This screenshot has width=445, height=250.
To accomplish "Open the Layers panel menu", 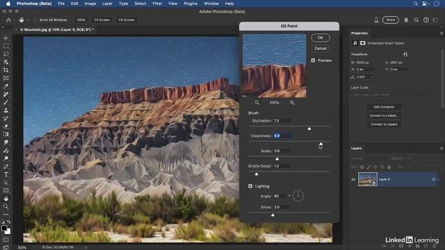I will point(442,148).
